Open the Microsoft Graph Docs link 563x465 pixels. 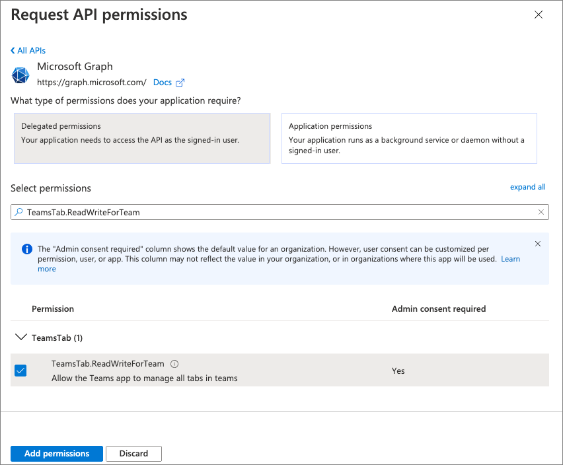tap(163, 83)
